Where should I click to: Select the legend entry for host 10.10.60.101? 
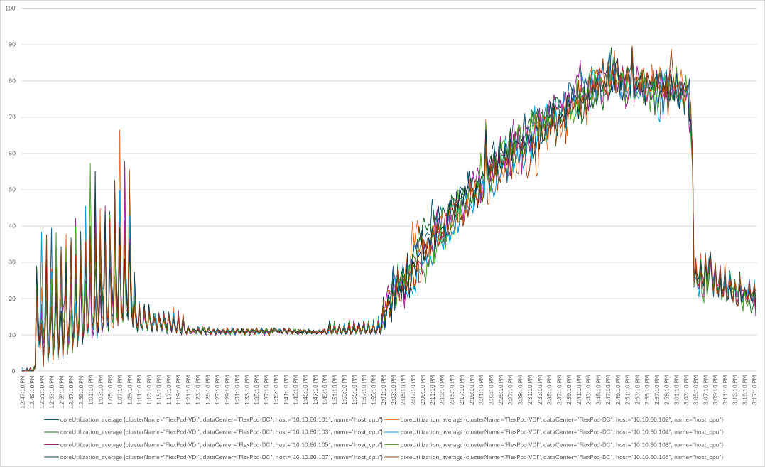[213, 419]
